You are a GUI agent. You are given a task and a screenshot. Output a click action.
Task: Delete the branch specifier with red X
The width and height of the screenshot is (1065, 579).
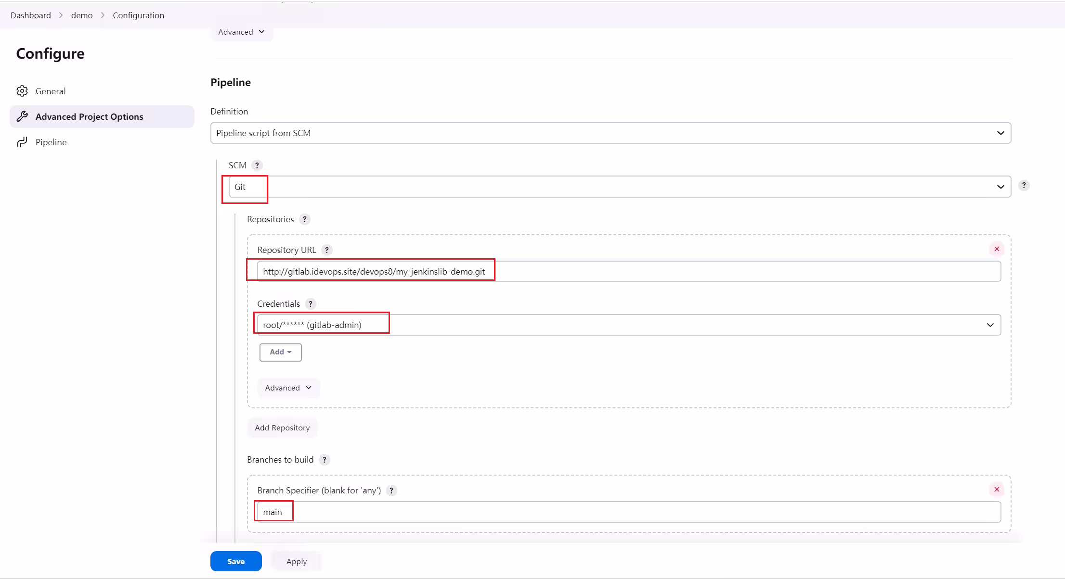tap(997, 489)
